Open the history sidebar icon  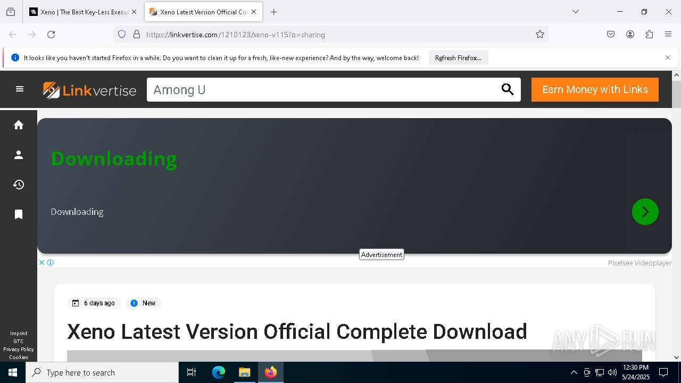pyautogui.click(x=19, y=185)
